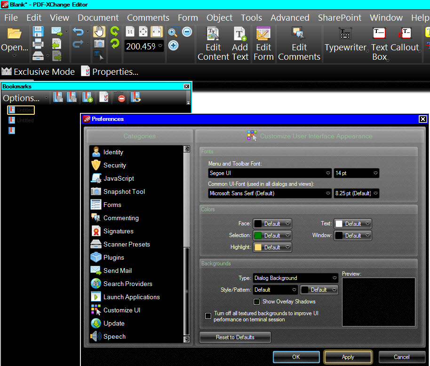Screen dimensions: 430x366
Task: Click the Redo arrow icon
Action: pos(78,44)
